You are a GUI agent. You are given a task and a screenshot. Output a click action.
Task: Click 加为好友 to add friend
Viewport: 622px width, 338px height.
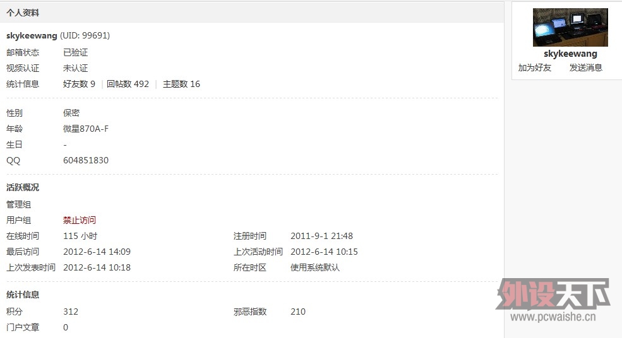(x=534, y=67)
